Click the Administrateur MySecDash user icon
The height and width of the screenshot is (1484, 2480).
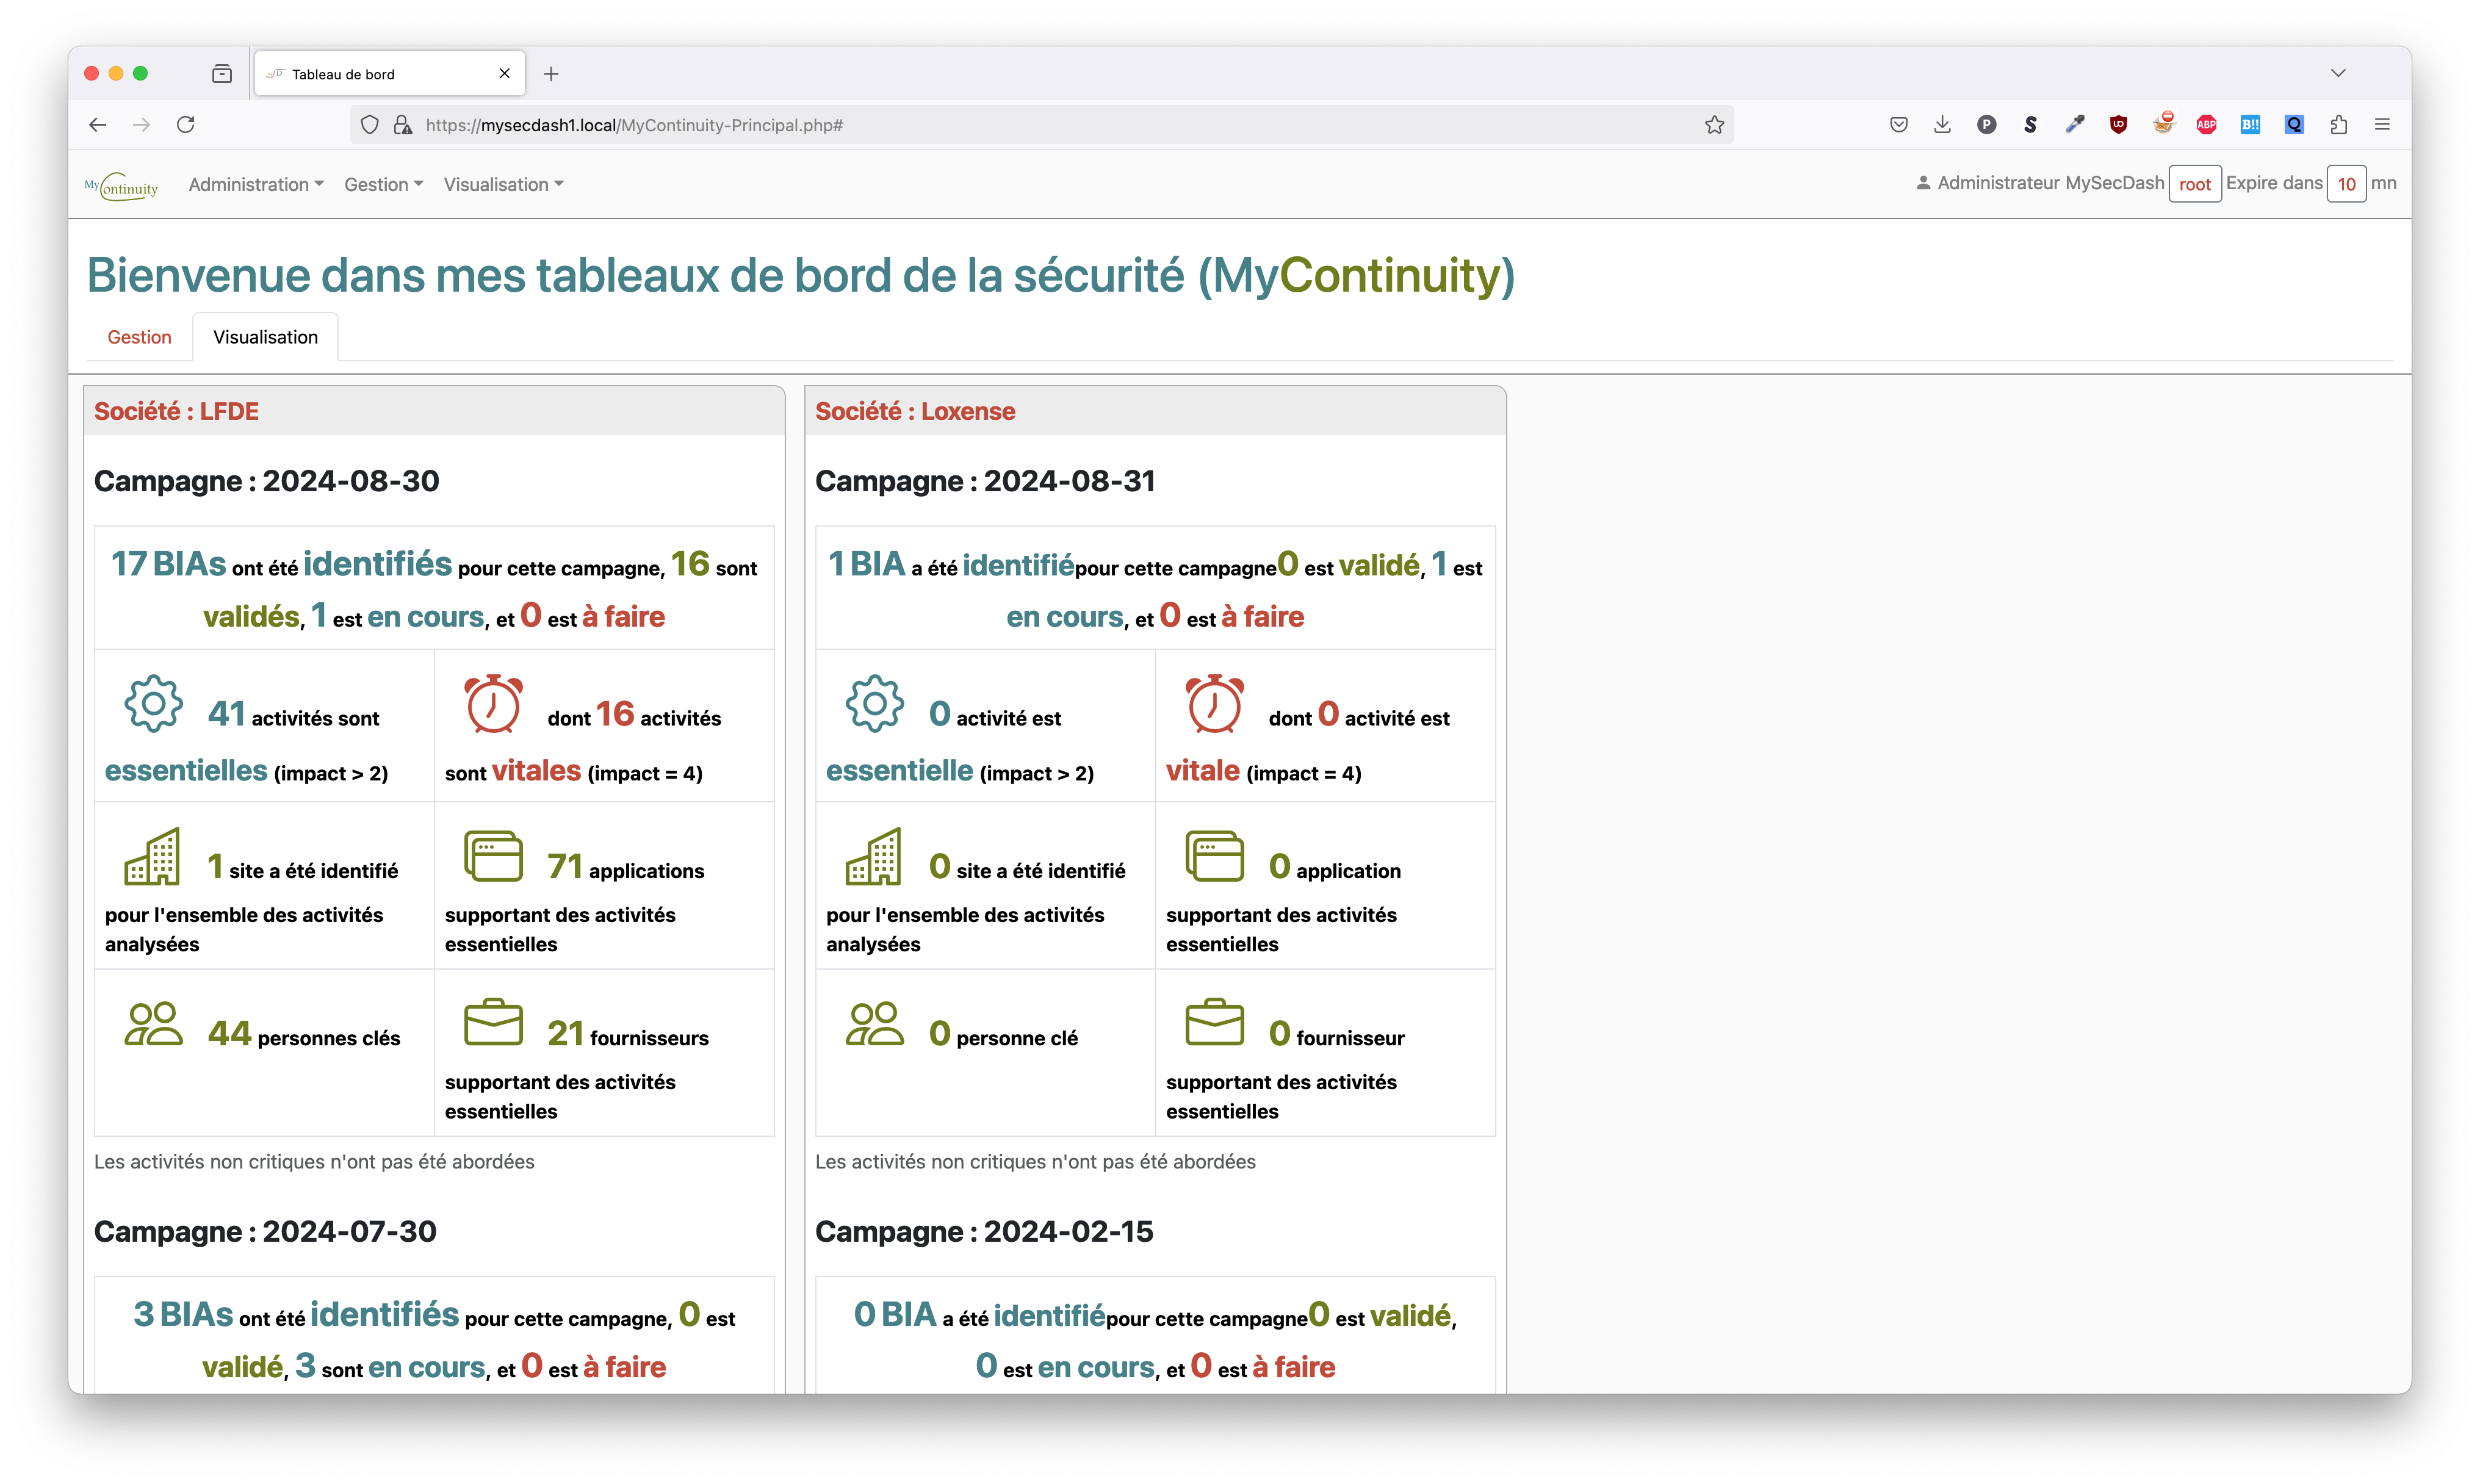tap(1922, 183)
